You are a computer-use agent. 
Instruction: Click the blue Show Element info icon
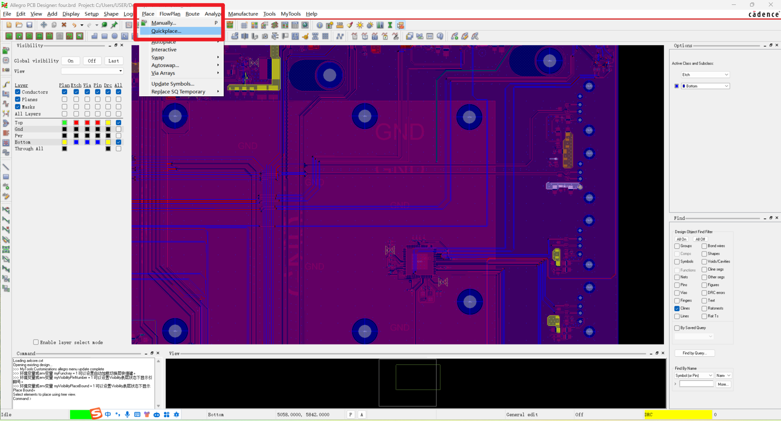click(320, 25)
